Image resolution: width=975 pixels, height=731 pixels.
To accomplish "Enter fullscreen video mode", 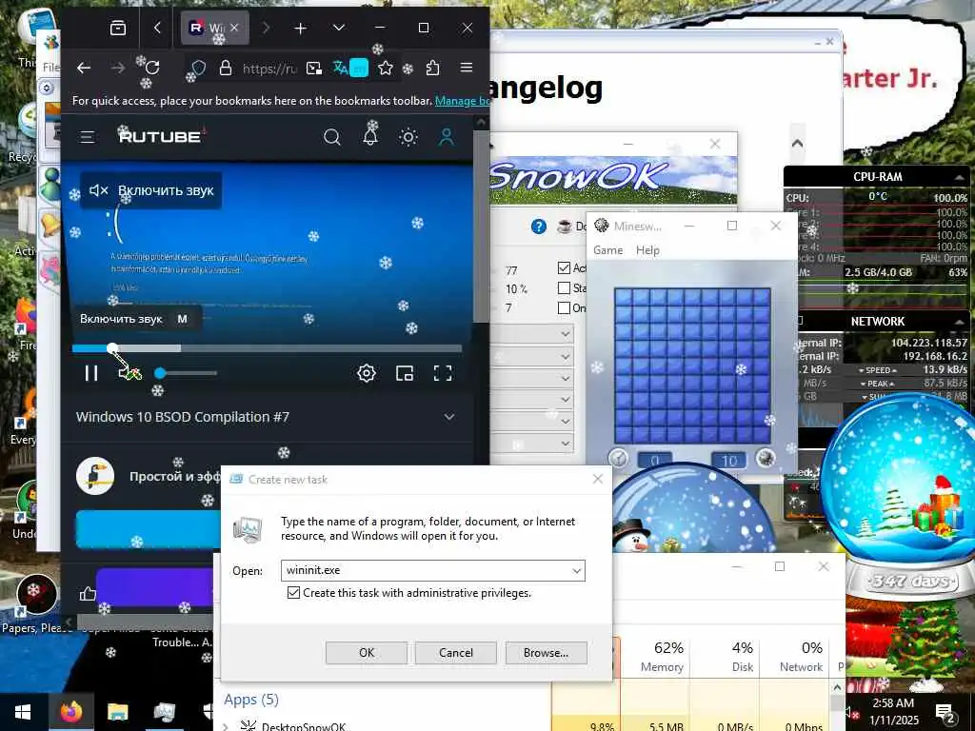I will click(x=443, y=373).
